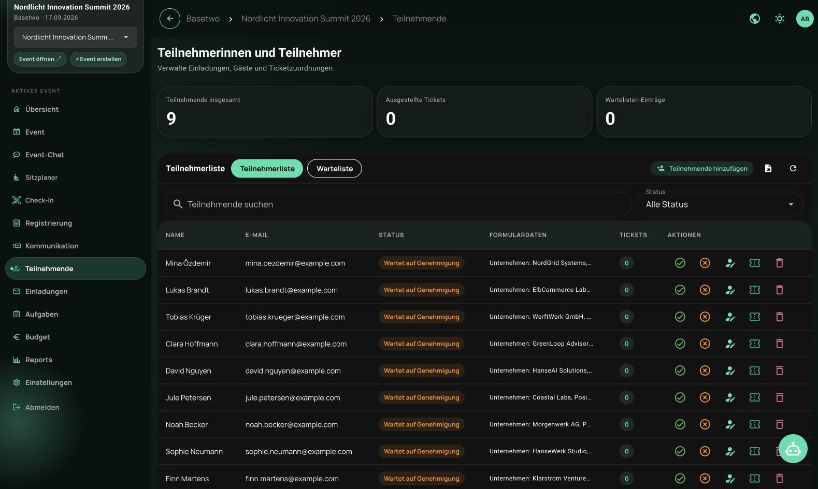Viewport: 818px width, 489px height.
Task: Open the AB user avatar menu
Action: coord(805,19)
